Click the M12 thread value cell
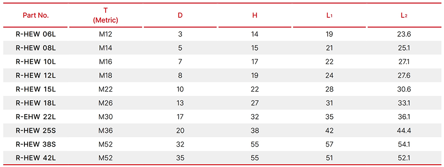This screenshot has height=167, width=444. (x=106, y=35)
